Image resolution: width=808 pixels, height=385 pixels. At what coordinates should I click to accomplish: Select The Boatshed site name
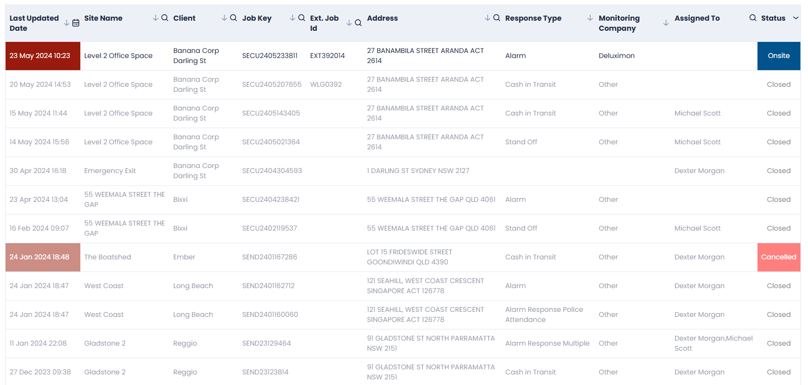pyautogui.click(x=108, y=257)
